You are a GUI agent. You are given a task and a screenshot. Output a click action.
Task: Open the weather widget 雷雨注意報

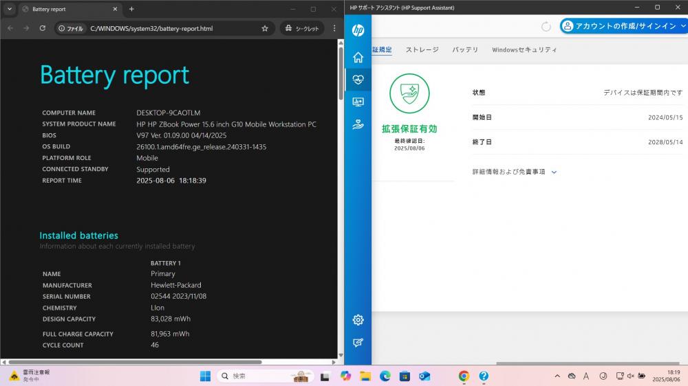point(30,376)
